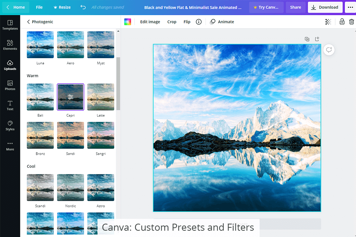Viewport: 356px width, 237px height.
Task: Open the File menu
Action: [x=39, y=7]
